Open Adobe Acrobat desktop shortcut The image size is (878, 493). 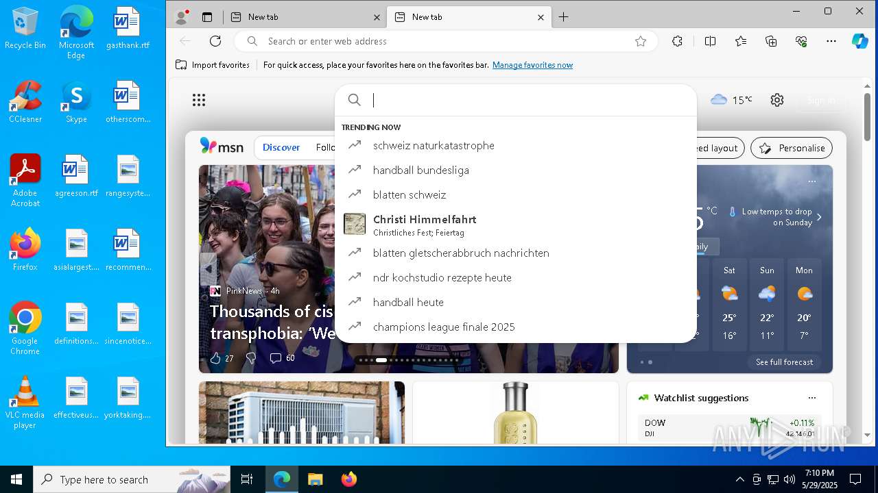pyautogui.click(x=25, y=181)
